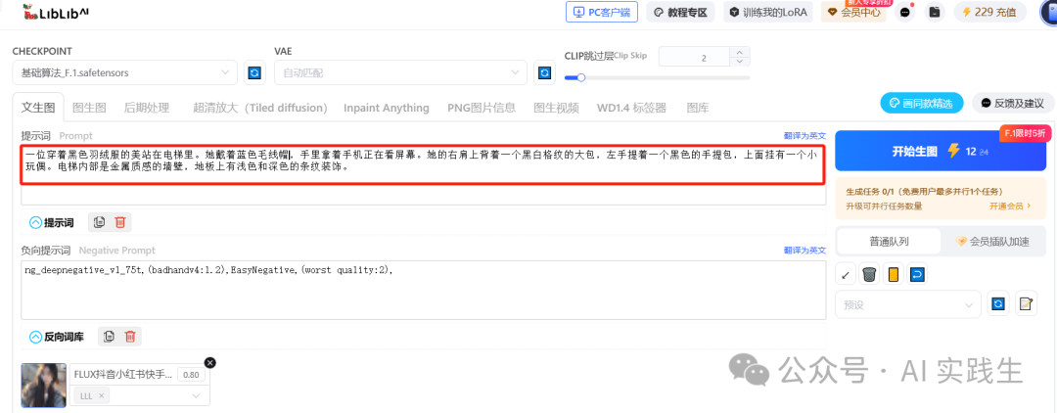
Task: Open the PC客户端 download button
Action: click(601, 12)
